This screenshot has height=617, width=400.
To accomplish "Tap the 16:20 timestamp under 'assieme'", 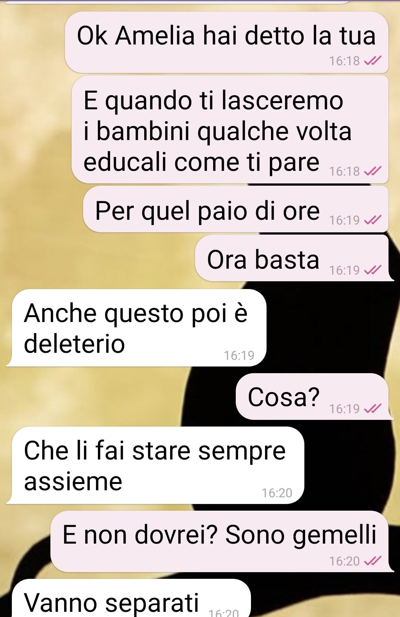I will (277, 493).
